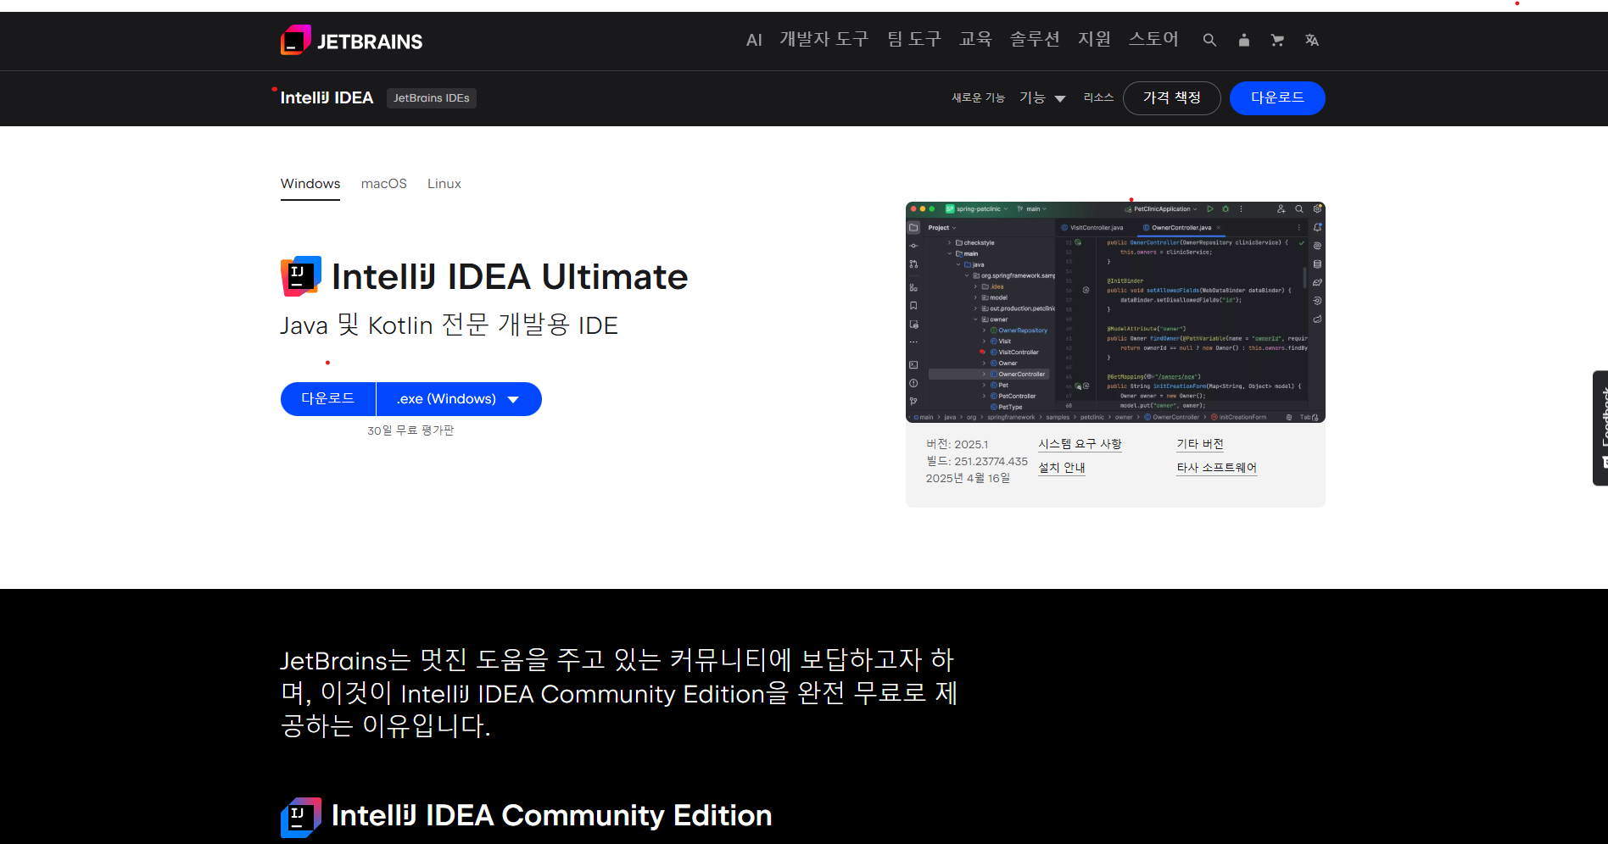Screen dimensions: 1608x844
Task: Click the IntelliJ IDEA product name link
Action: tap(327, 97)
